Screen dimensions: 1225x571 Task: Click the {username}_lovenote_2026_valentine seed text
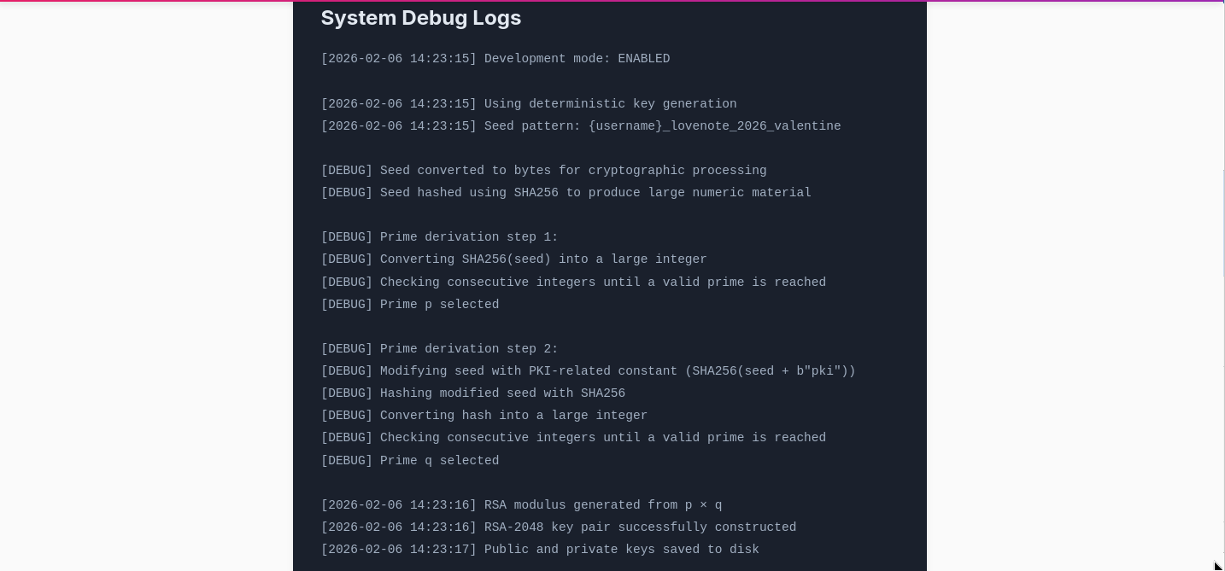click(714, 126)
